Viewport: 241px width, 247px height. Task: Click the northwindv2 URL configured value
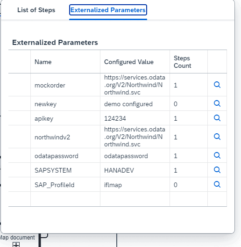coord(135,137)
